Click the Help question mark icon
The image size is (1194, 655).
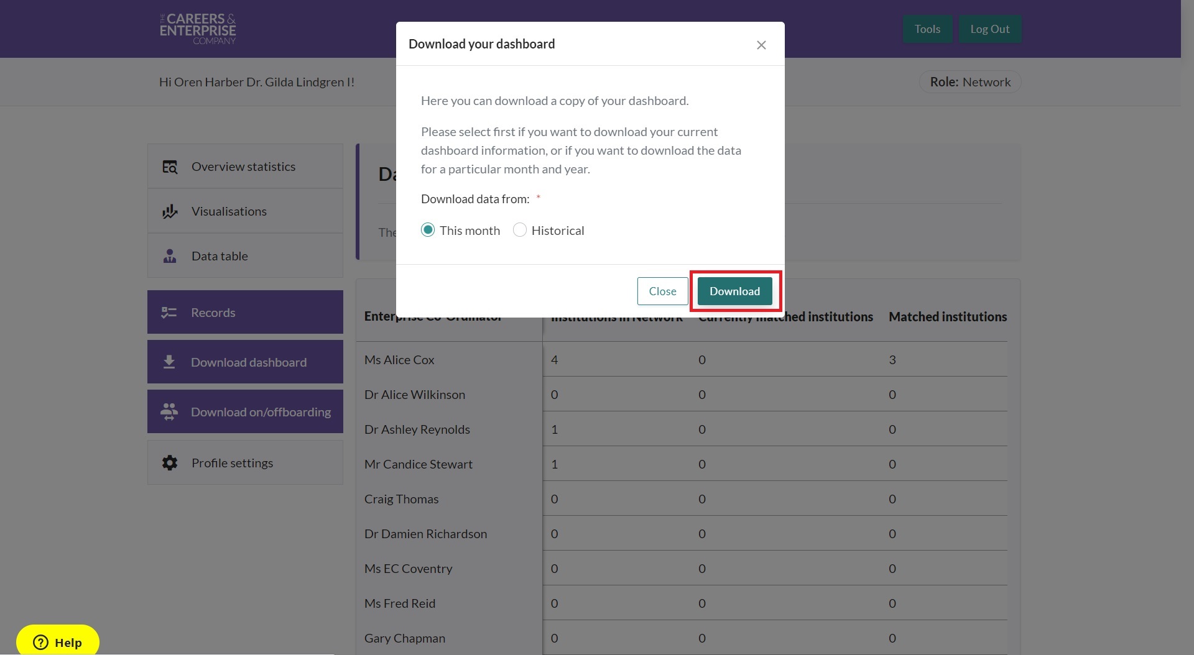tap(40, 642)
